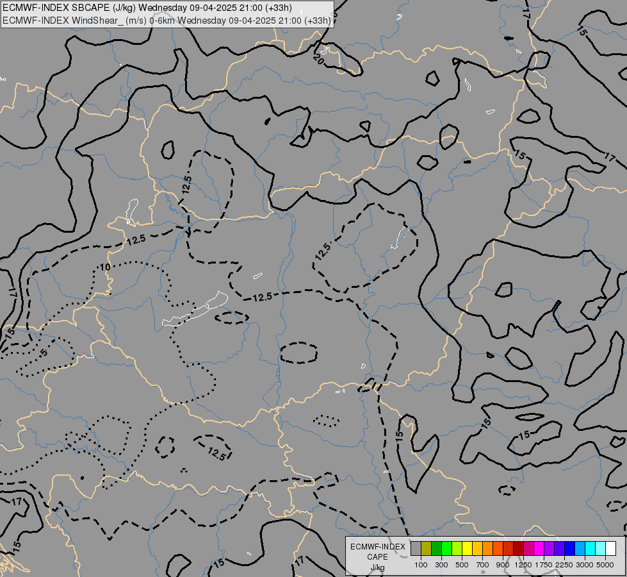Screen dimensions: 627x577
Task: Pick the lime yellow-green legend swatch
Action: point(457,549)
